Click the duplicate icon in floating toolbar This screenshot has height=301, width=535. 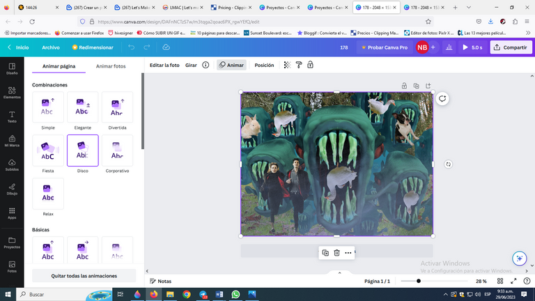(325, 253)
